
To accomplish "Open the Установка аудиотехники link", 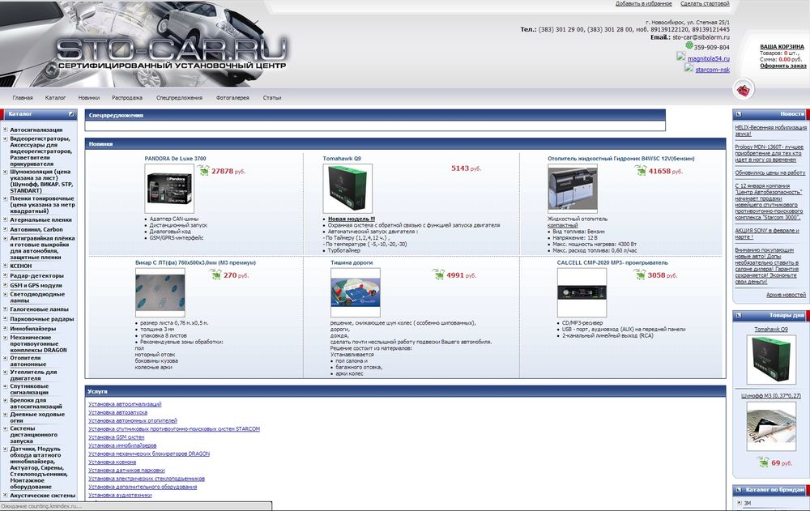I will coord(120,495).
